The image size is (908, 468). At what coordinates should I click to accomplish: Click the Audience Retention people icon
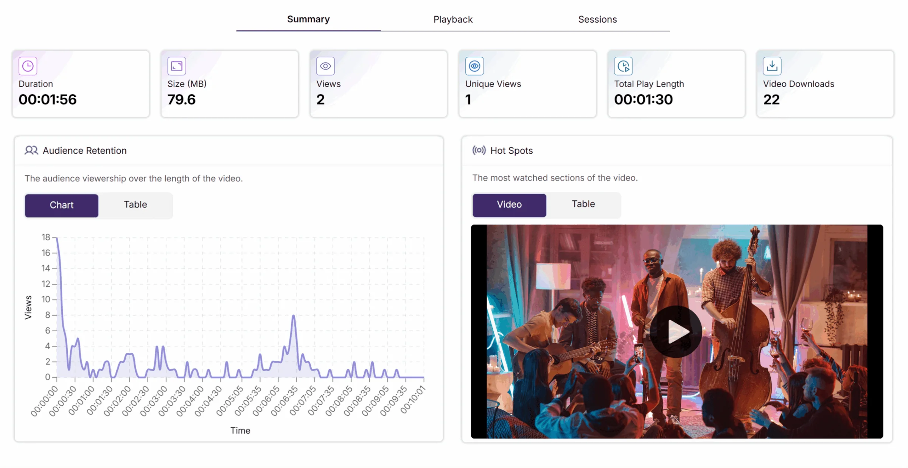(31, 150)
